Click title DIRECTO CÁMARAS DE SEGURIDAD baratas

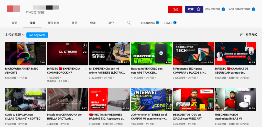232,71
